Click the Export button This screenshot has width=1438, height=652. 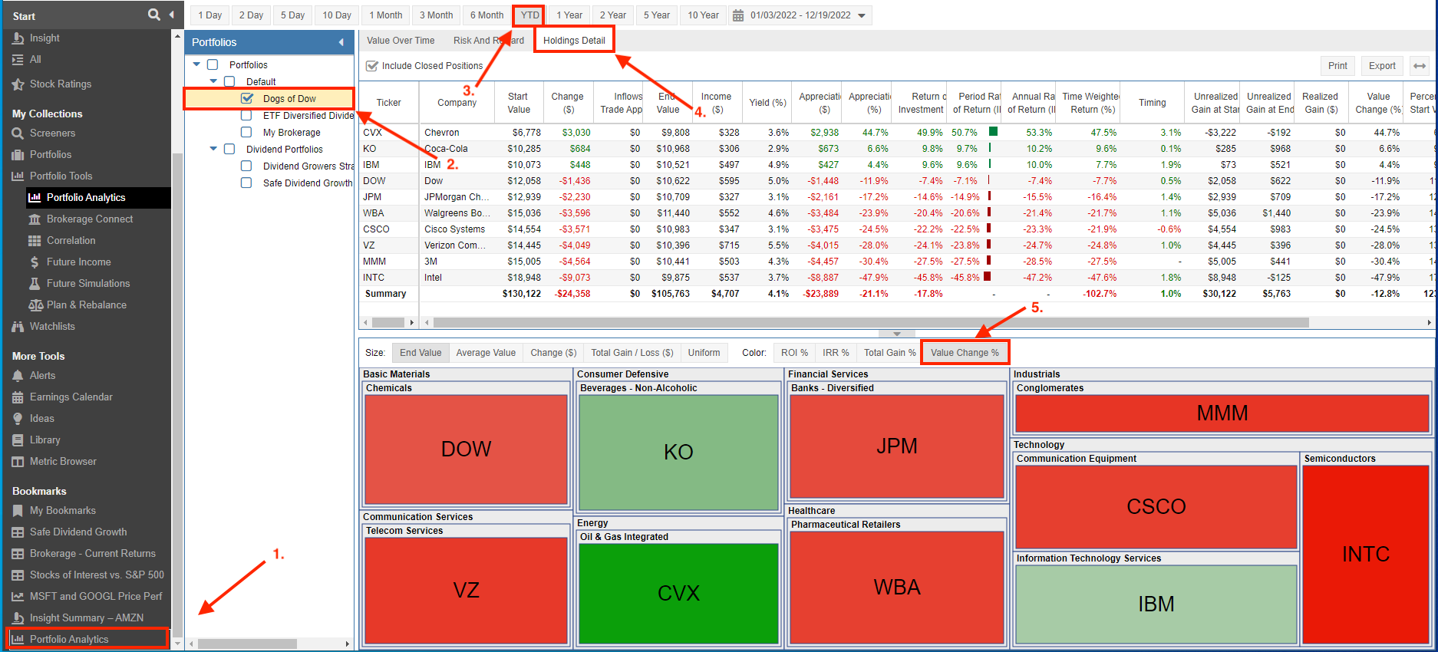click(x=1382, y=66)
